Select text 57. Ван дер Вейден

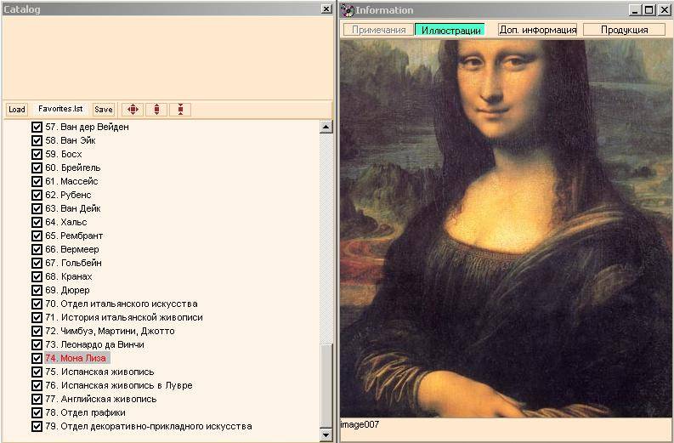coord(87,127)
